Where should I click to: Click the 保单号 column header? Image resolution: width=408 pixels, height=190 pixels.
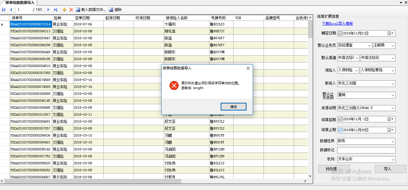[31, 18]
